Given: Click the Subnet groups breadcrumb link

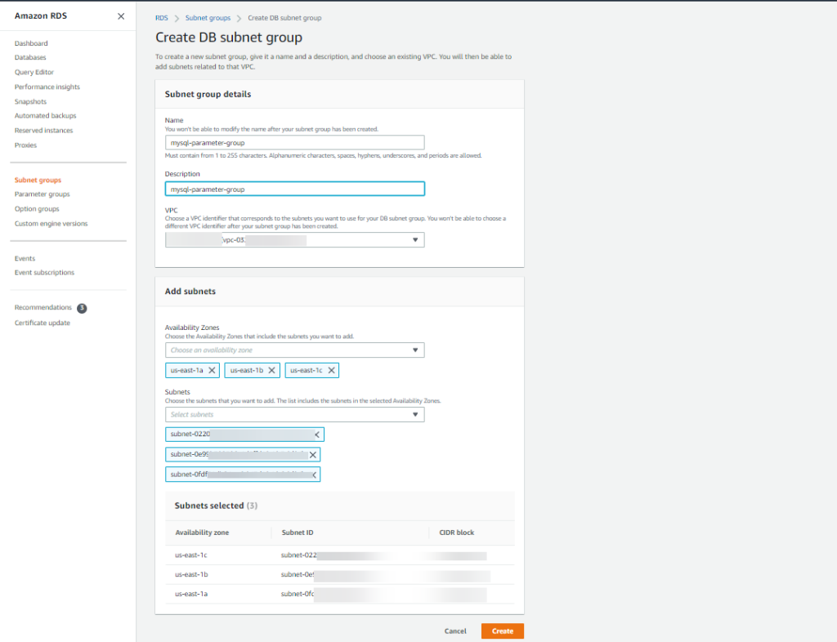Looking at the screenshot, I should click(x=208, y=18).
